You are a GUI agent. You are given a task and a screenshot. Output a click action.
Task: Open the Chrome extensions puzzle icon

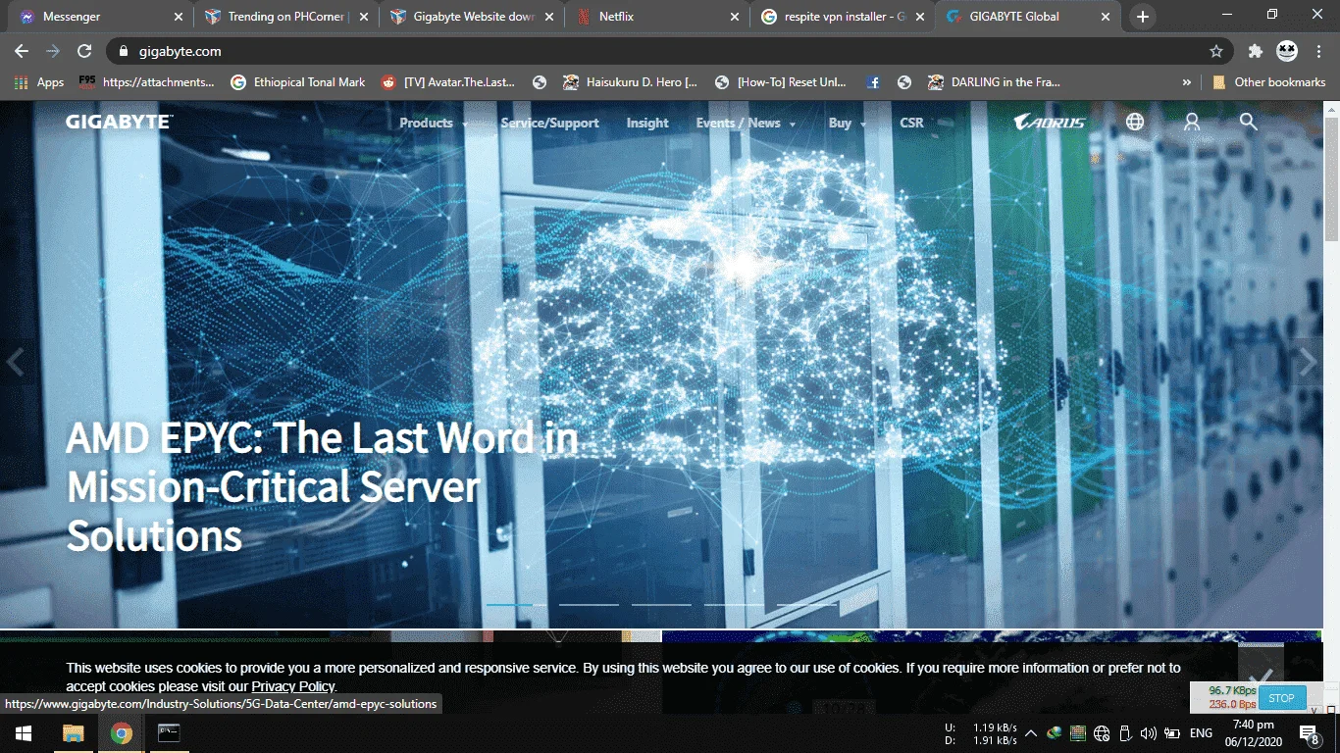pyautogui.click(x=1256, y=51)
